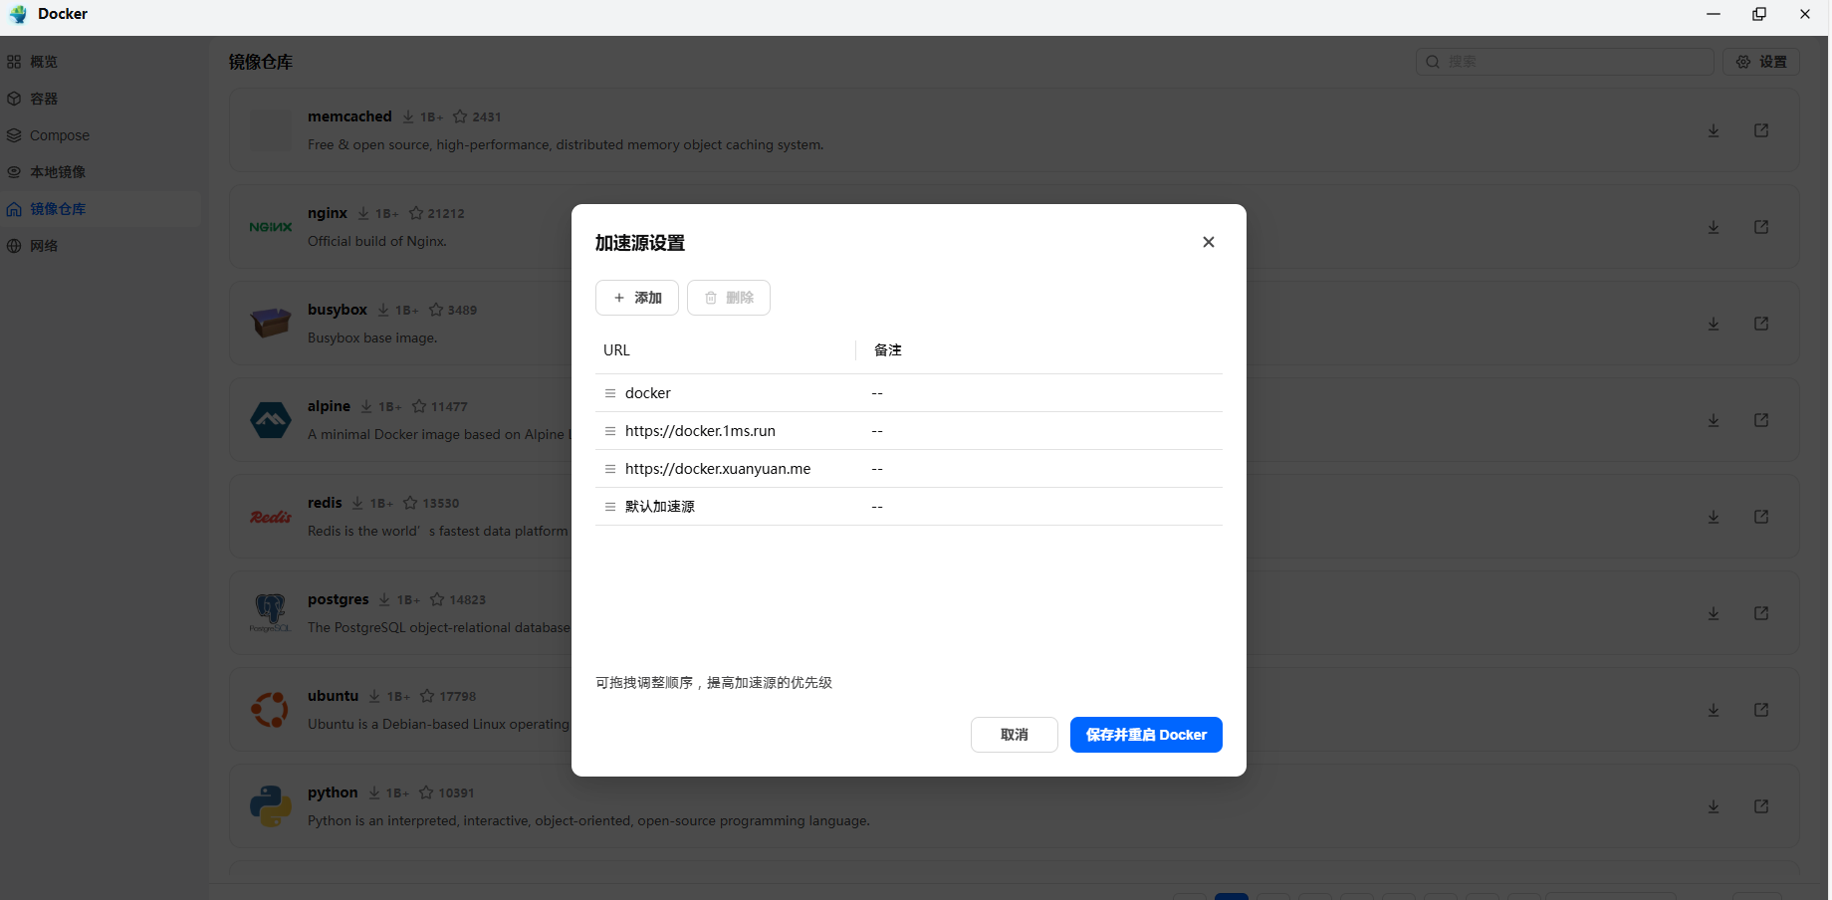Image resolution: width=1832 pixels, height=900 pixels.
Task: Click the ubuntu image name
Action: [x=333, y=696]
